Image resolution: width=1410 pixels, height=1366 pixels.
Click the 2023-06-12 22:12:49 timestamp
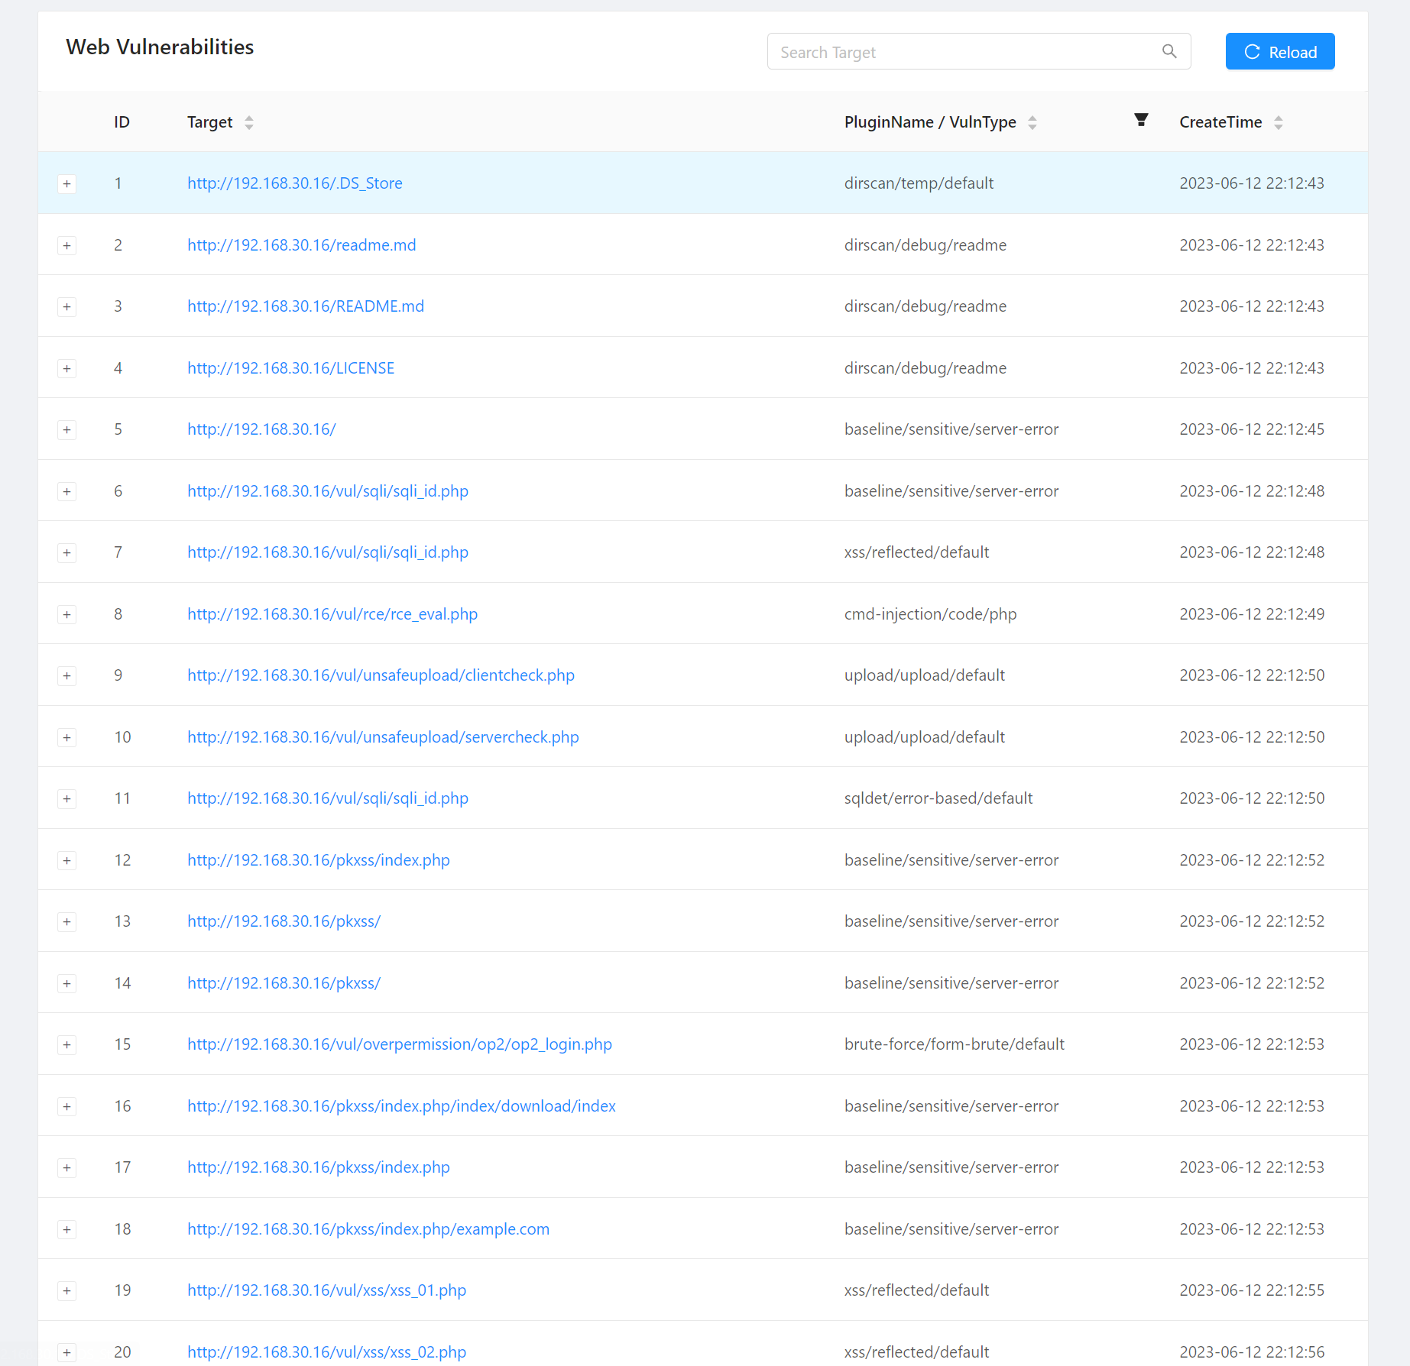point(1252,614)
